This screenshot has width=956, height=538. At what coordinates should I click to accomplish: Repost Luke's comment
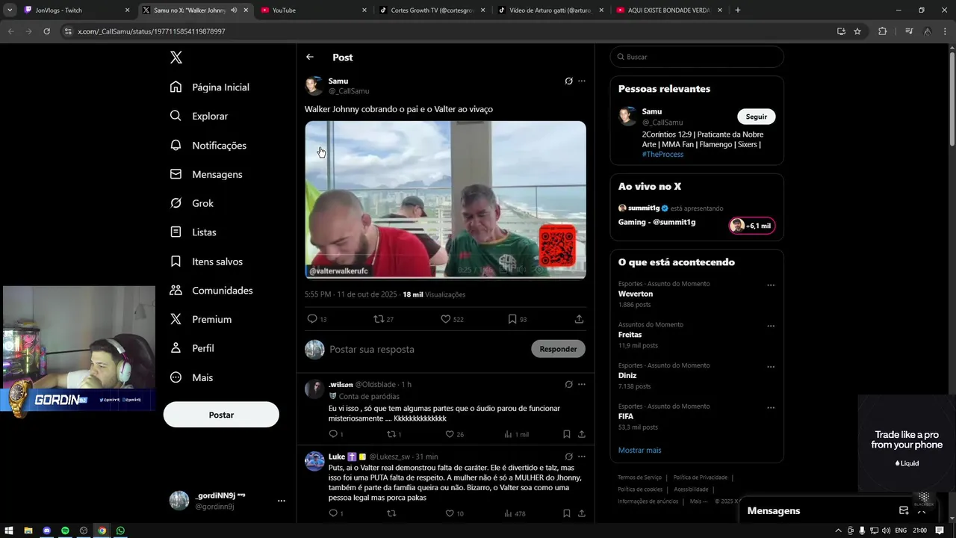pos(391,513)
